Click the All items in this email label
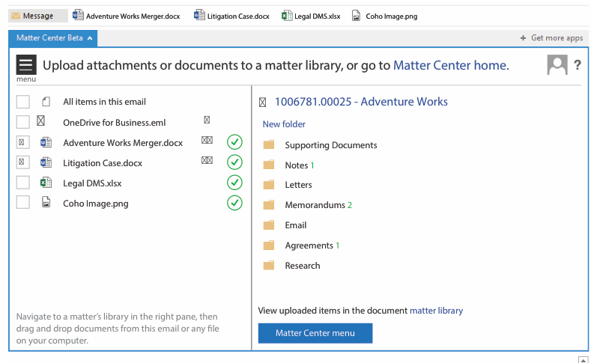The height and width of the screenshot is (363, 594). click(x=104, y=102)
